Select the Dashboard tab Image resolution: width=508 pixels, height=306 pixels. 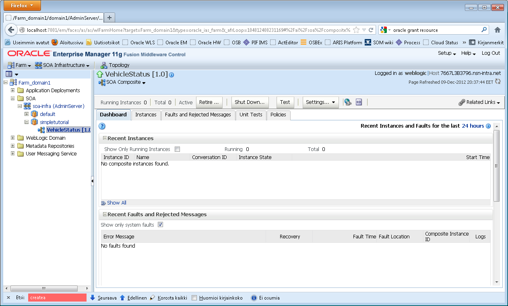tap(113, 115)
